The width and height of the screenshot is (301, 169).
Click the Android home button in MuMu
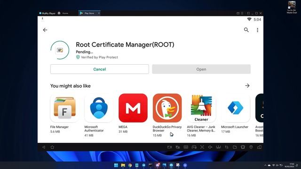pyautogui.click(x=52, y=147)
